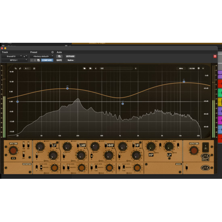The height and width of the screenshot is (222, 222).
Task: Open the insert position 'a' dropdown
Action: (x=25, y=56)
